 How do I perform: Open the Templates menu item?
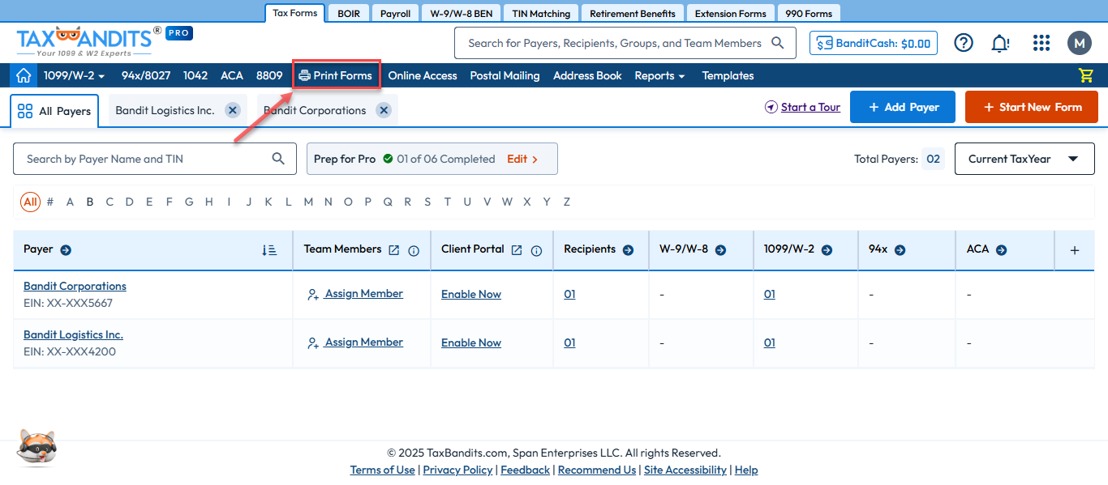click(728, 75)
